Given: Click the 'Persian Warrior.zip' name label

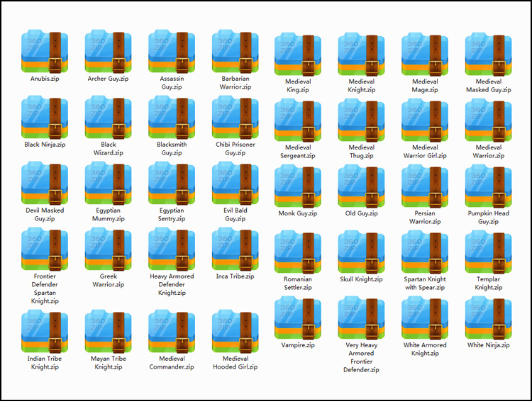Looking at the screenshot, I should [425, 218].
